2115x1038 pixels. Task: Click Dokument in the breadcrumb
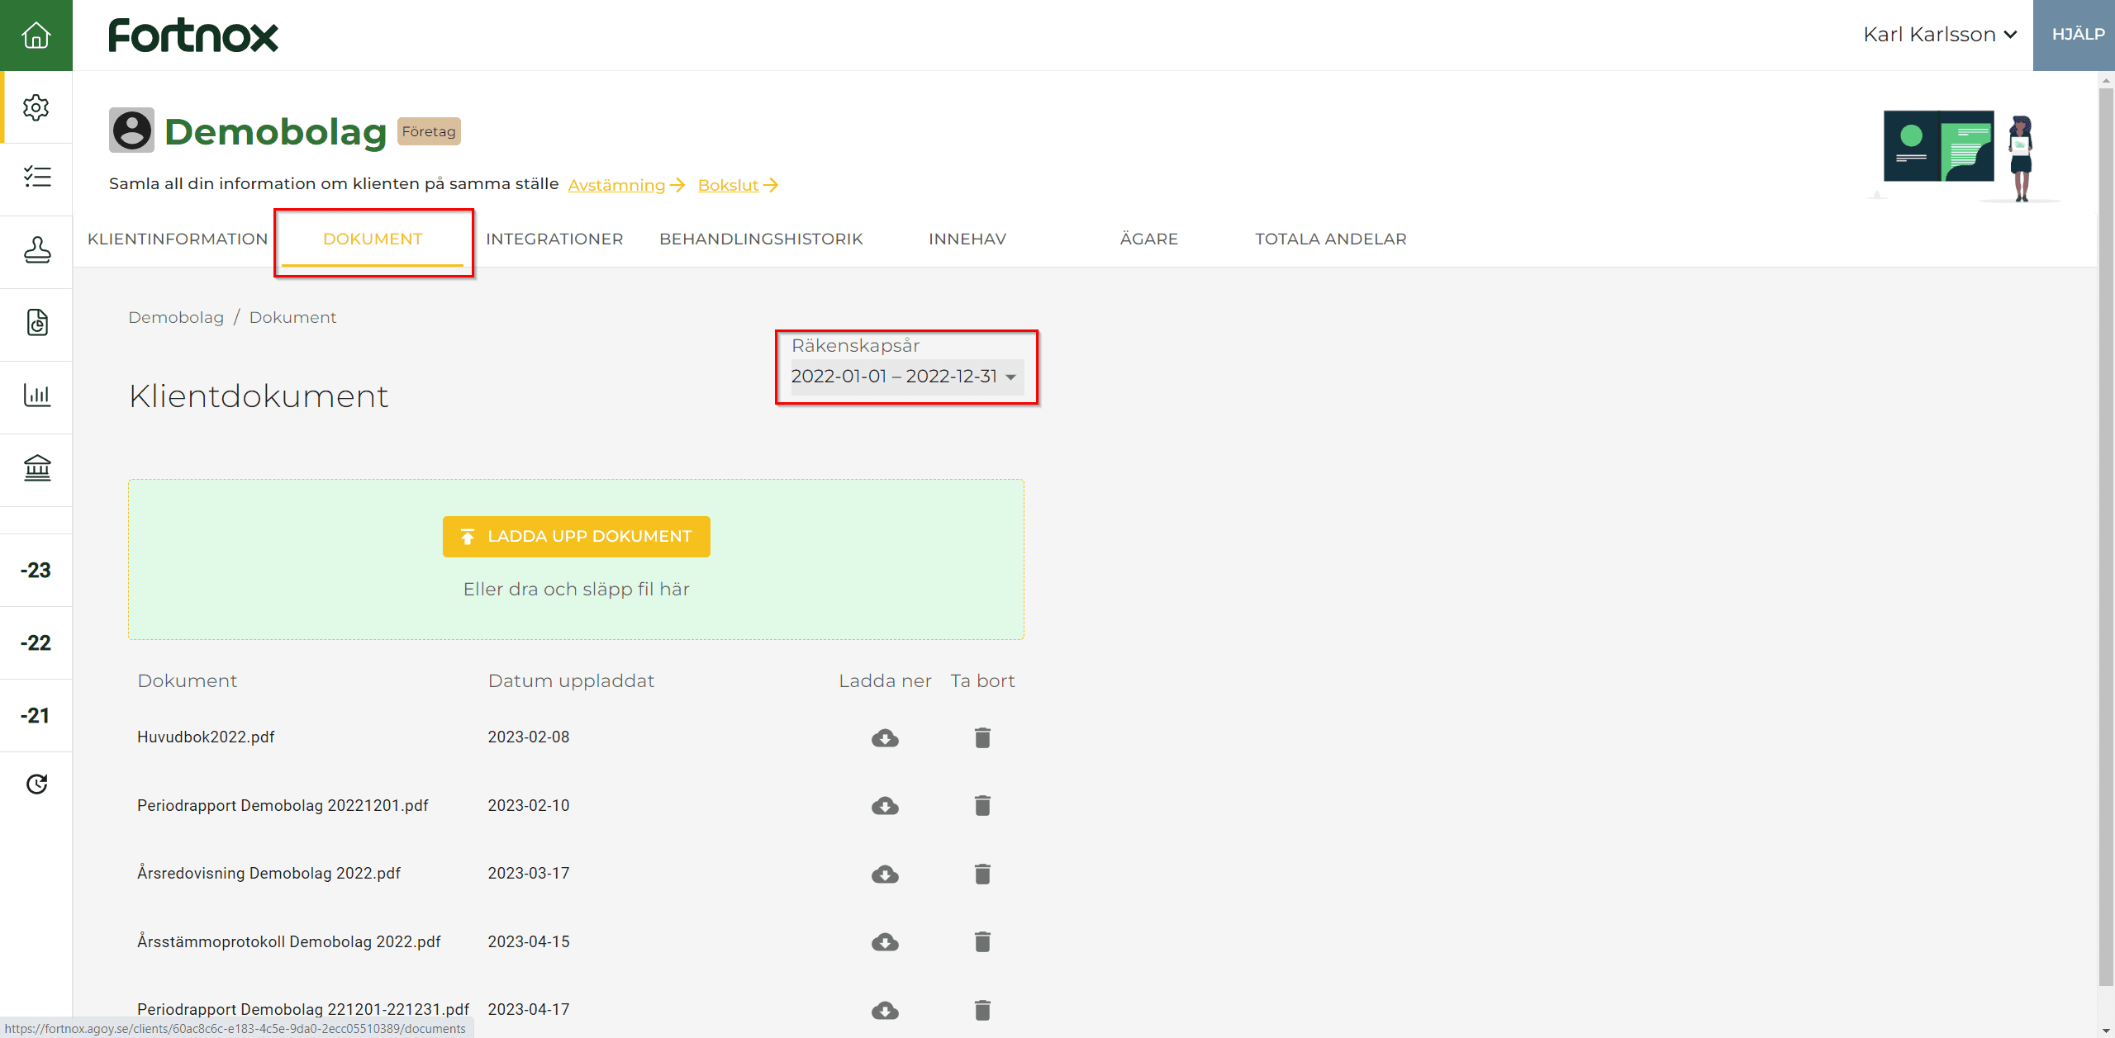(292, 317)
